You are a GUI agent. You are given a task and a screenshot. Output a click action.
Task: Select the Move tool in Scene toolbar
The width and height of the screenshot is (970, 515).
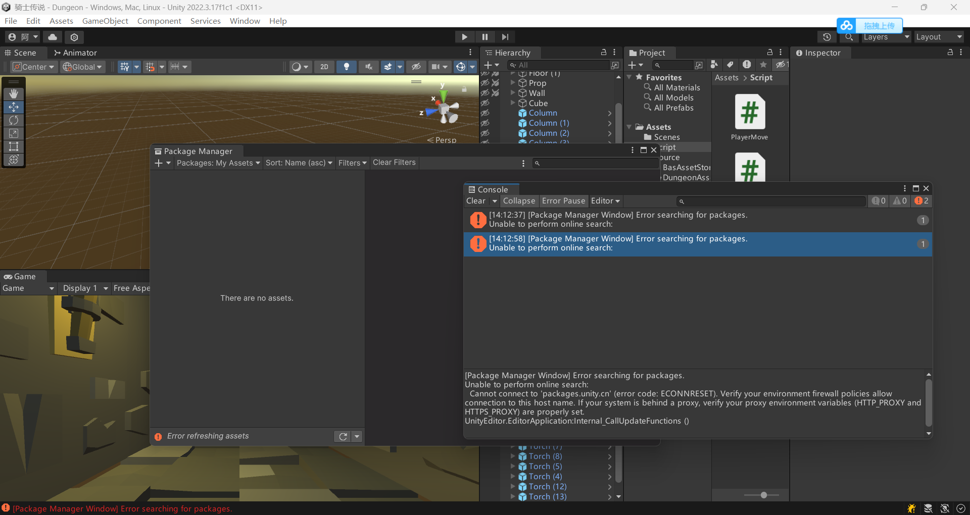click(14, 107)
